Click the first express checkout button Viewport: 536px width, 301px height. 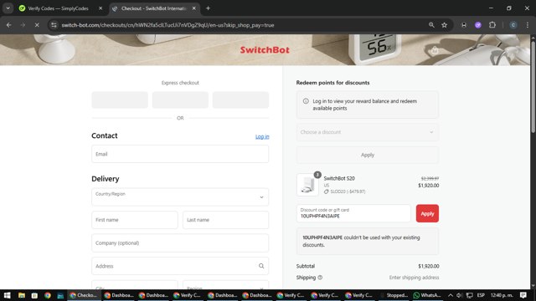coord(120,100)
